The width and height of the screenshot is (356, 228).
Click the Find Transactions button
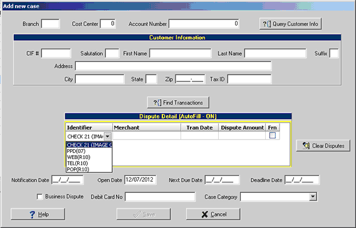pyautogui.click(x=178, y=103)
